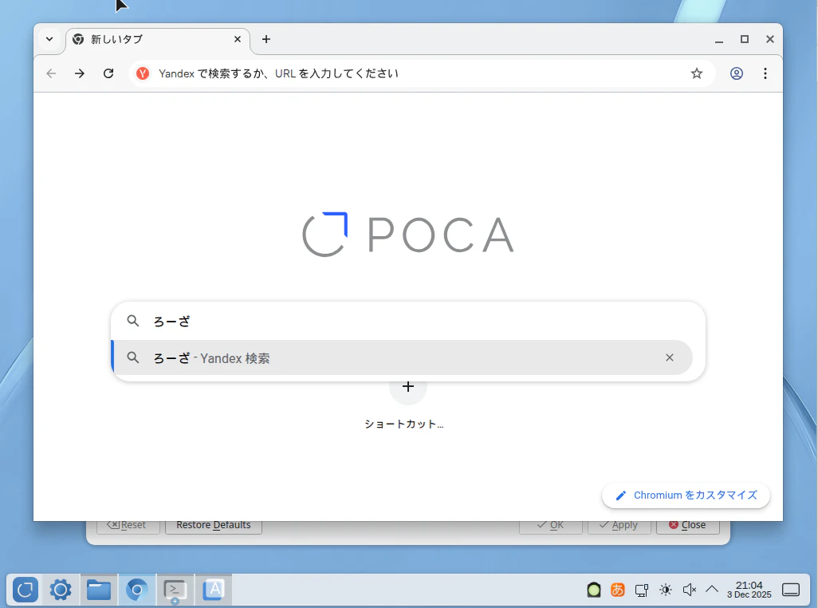Open the muted volume tray icon
Image resolution: width=818 pixels, height=608 pixels.
689,590
